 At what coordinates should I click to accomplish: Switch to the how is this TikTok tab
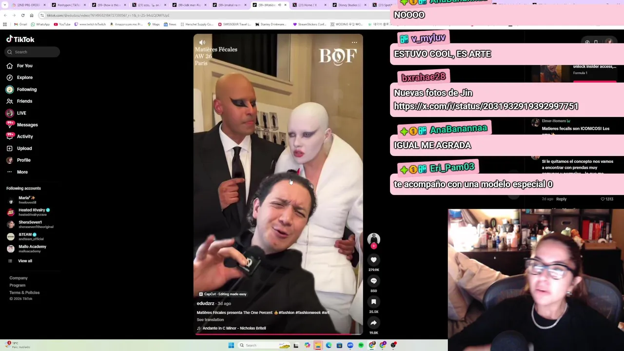click(x=108, y=5)
